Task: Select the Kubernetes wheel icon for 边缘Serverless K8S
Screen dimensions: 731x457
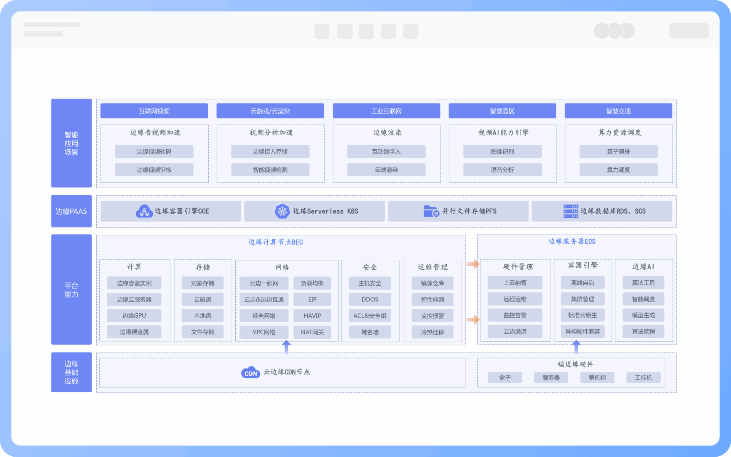Action: pyautogui.click(x=282, y=211)
